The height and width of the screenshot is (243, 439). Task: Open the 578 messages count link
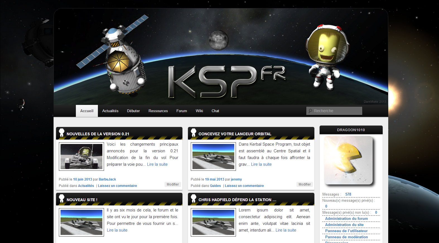pos(348,194)
